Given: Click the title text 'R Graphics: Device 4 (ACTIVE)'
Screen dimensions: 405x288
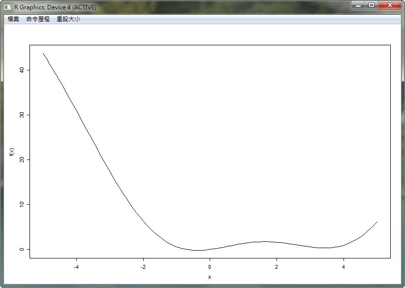Looking at the screenshot, I should click(x=55, y=7).
